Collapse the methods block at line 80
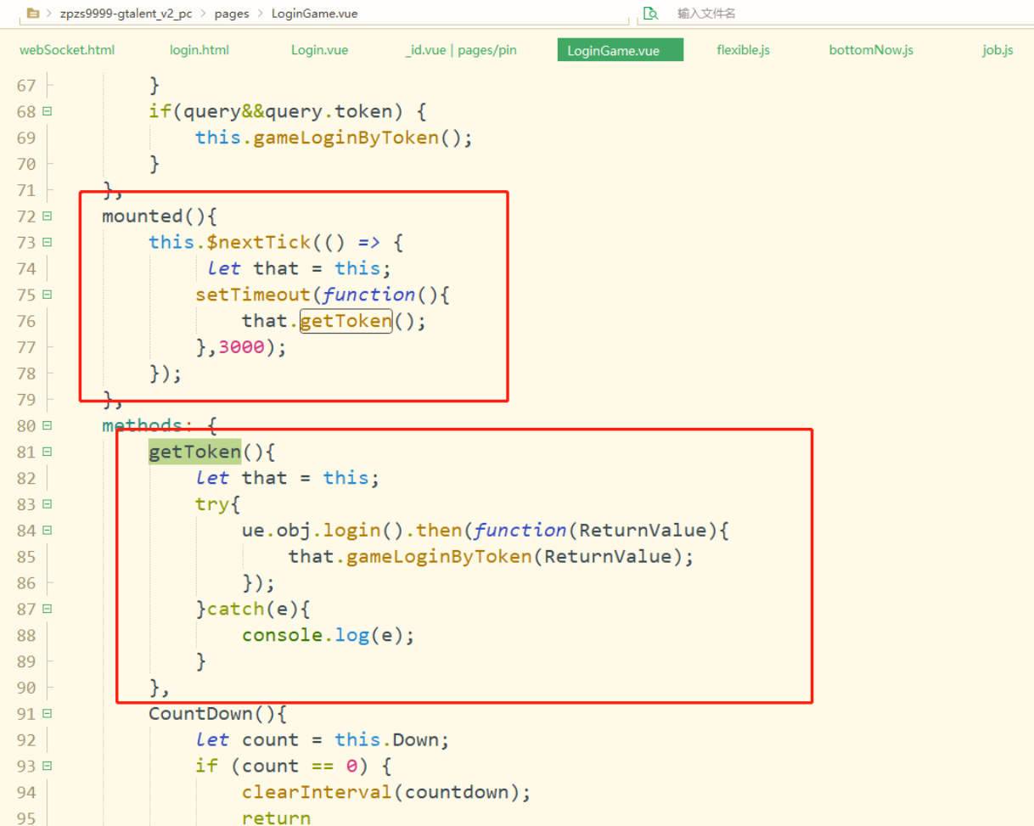Viewport: 1034px width, 826px height. click(x=47, y=425)
